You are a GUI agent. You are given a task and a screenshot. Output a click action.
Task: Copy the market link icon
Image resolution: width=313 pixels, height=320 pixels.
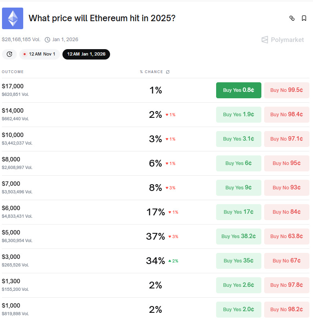292,18
